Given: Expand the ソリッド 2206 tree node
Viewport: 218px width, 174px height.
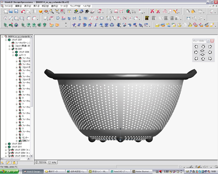Looking at the screenshot, I should 13,52.
